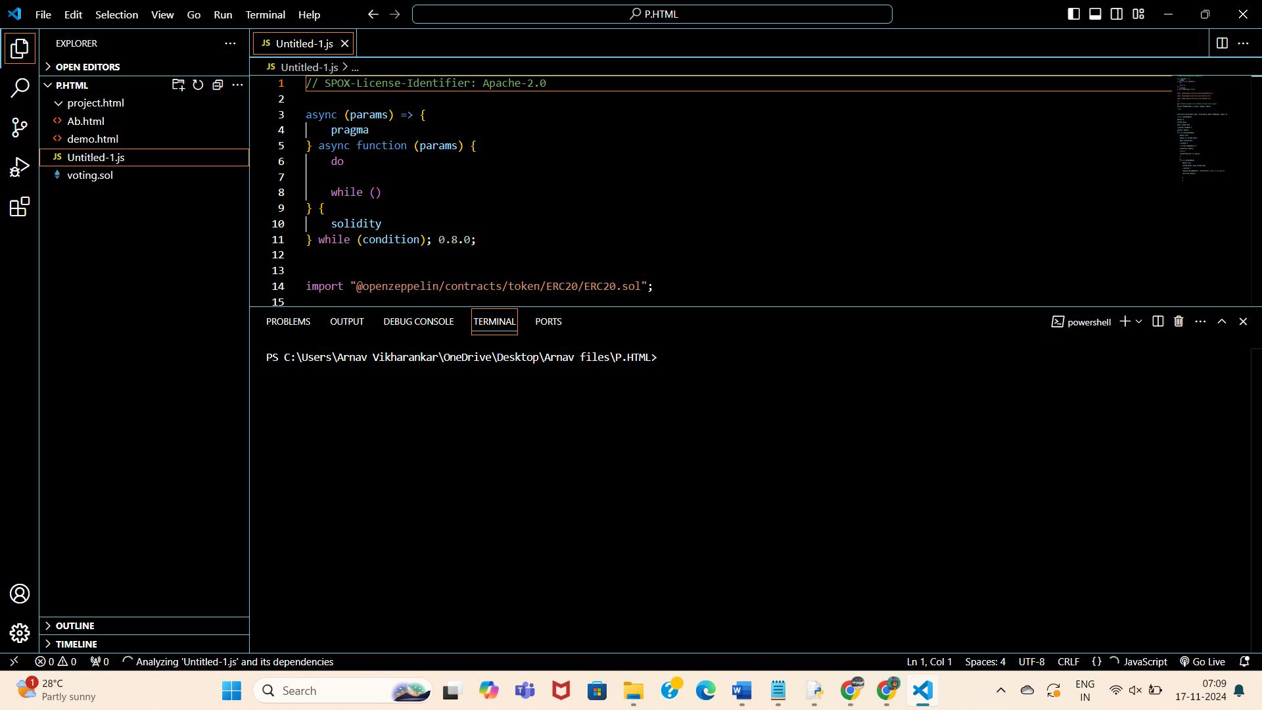1262x710 pixels.
Task: Open demo.html in the explorer
Action: point(145,139)
